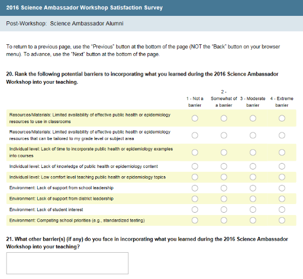This screenshot has height=279, width=303.
Task: Select 'Not a barrier' for classroom resources availability
Action: click(195, 118)
